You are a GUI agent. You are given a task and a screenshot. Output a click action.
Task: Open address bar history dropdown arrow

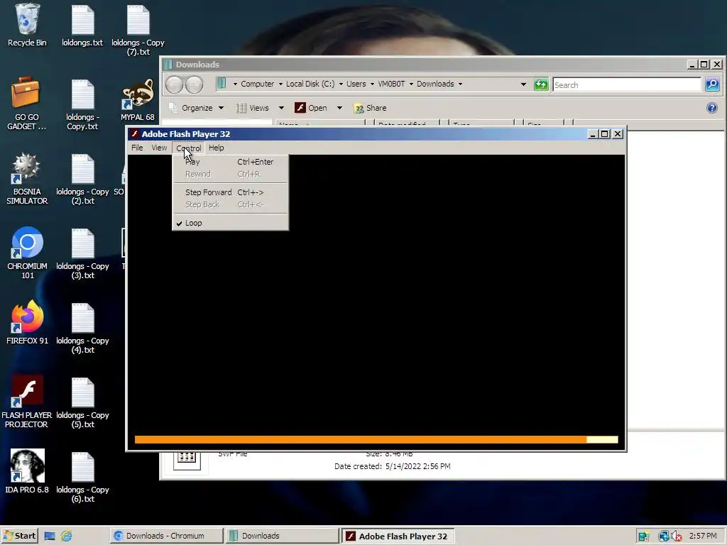coord(523,84)
